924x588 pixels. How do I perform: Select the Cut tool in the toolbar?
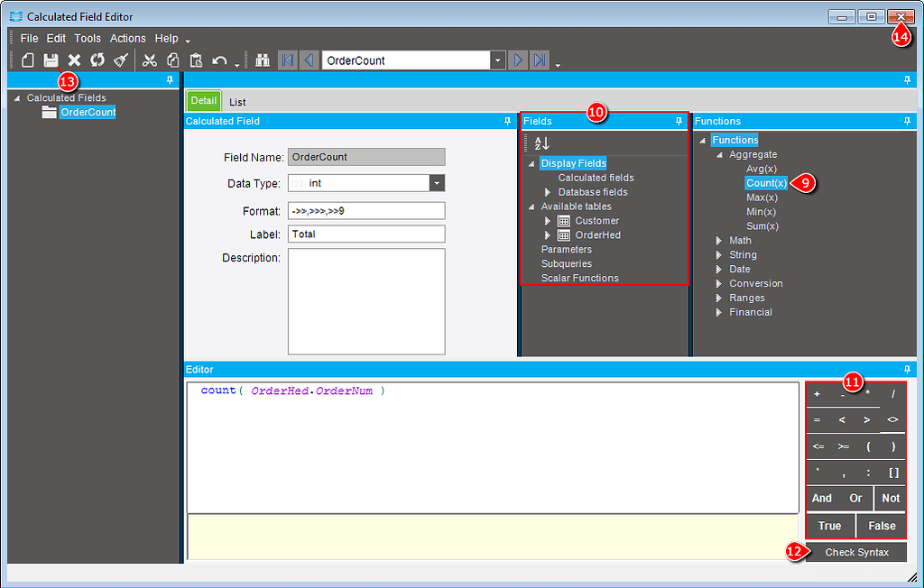[150, 60]
